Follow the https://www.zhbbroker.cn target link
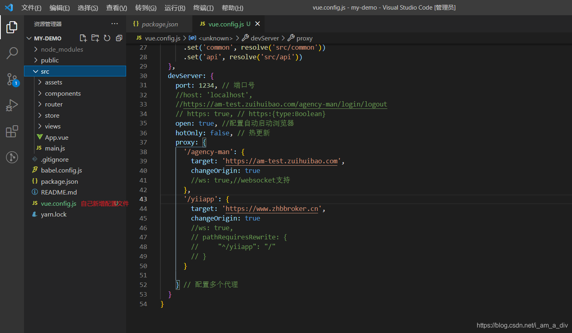 [x=272, y=209]
